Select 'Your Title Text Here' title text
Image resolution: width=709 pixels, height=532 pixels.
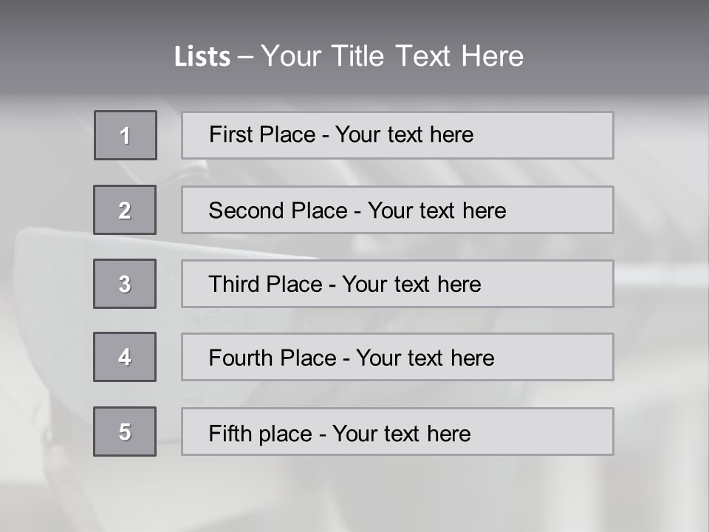coord(392,56)
